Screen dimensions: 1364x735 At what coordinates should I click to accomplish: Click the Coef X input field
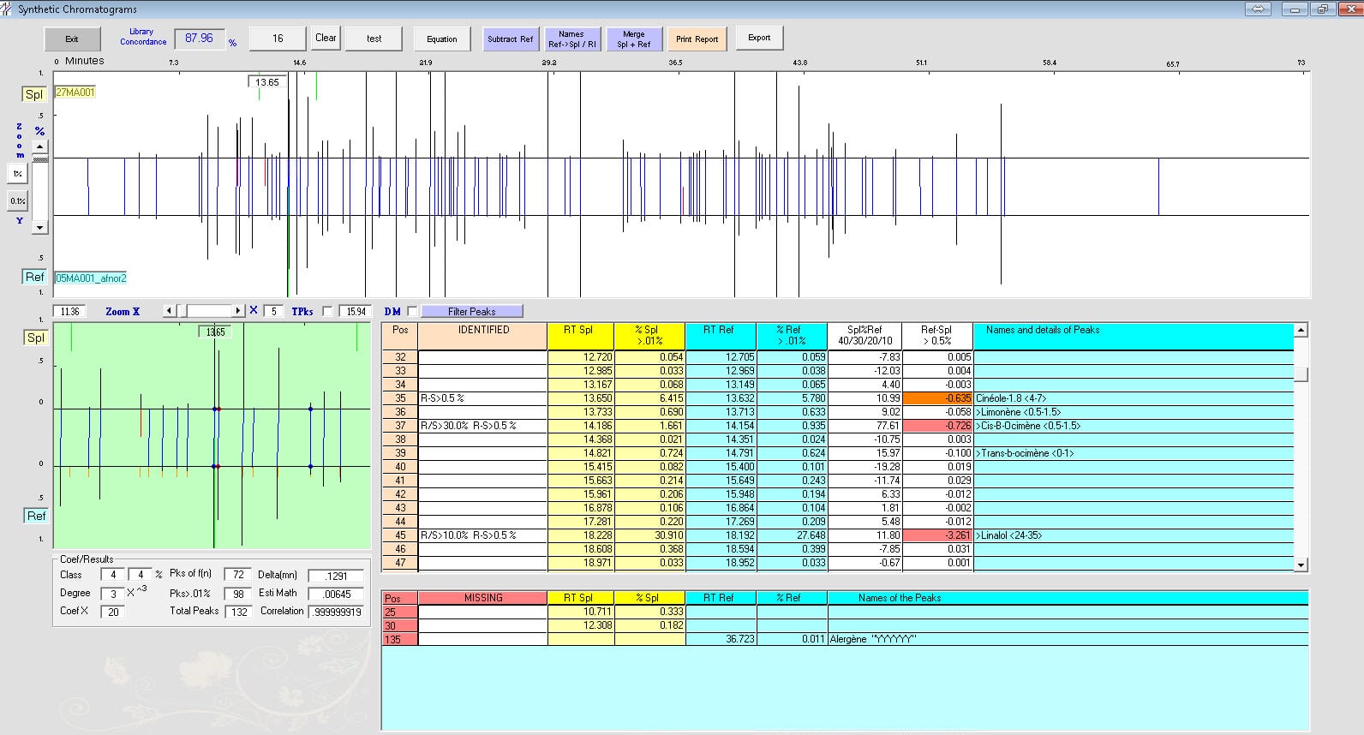coord(113,612)
